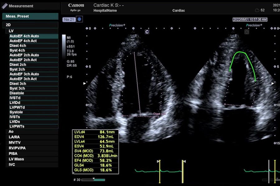
Task: Click the Diast 4ch label on left image
Action: [x=160, y=114]
